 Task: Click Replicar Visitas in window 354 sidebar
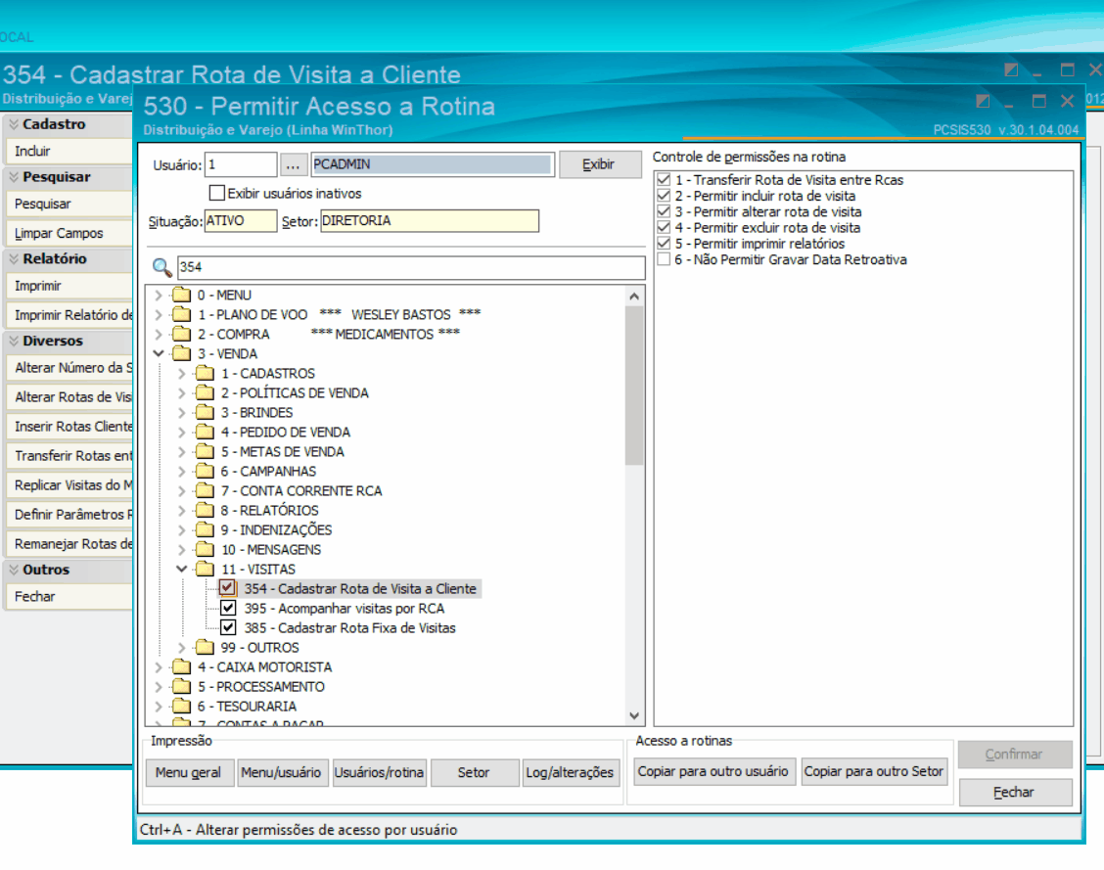coord(69,485)
